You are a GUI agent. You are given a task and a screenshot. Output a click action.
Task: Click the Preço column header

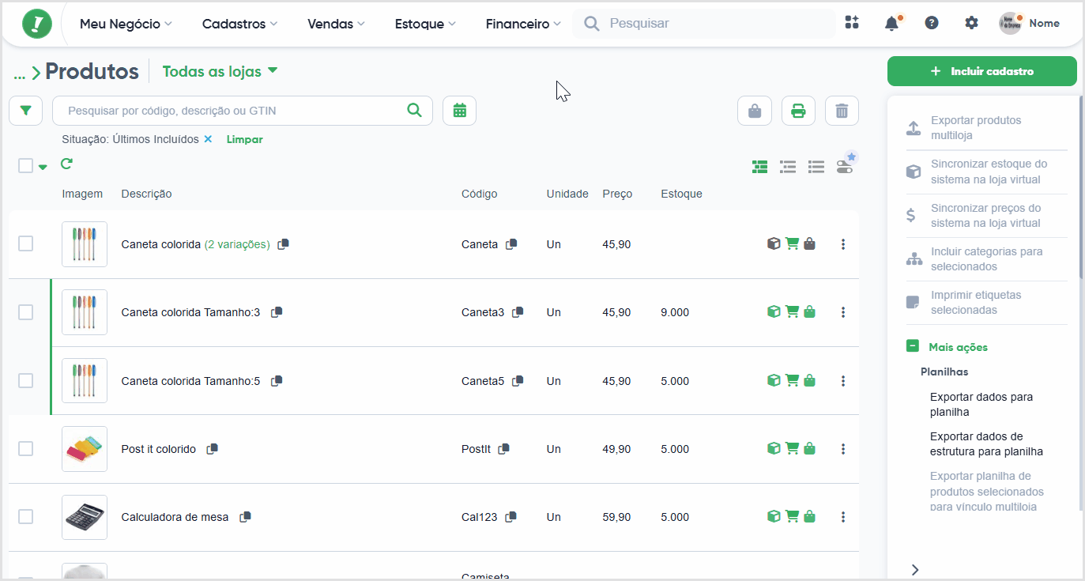coord(617,194)
